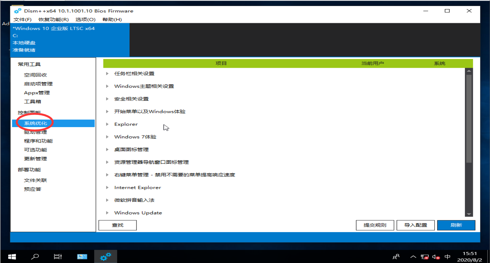Click the Dism++ gear icon in taskbar

click(105, 257)
